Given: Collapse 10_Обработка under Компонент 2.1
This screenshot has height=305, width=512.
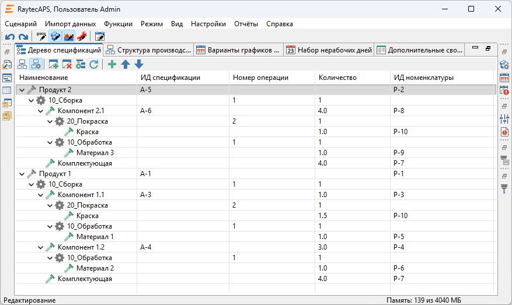Looking at the screenshot, I should pos(50,142).
